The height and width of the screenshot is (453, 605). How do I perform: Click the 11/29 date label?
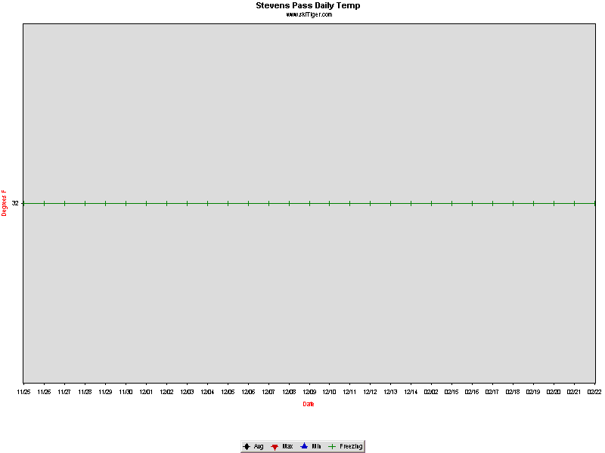[105, 392]
